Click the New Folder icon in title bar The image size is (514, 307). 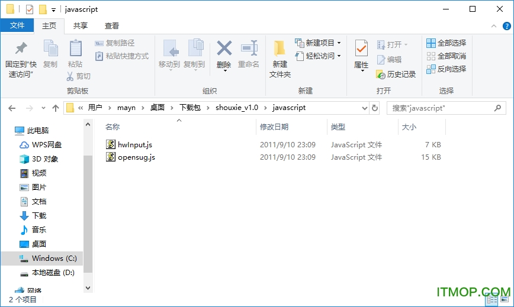[43, 9]
